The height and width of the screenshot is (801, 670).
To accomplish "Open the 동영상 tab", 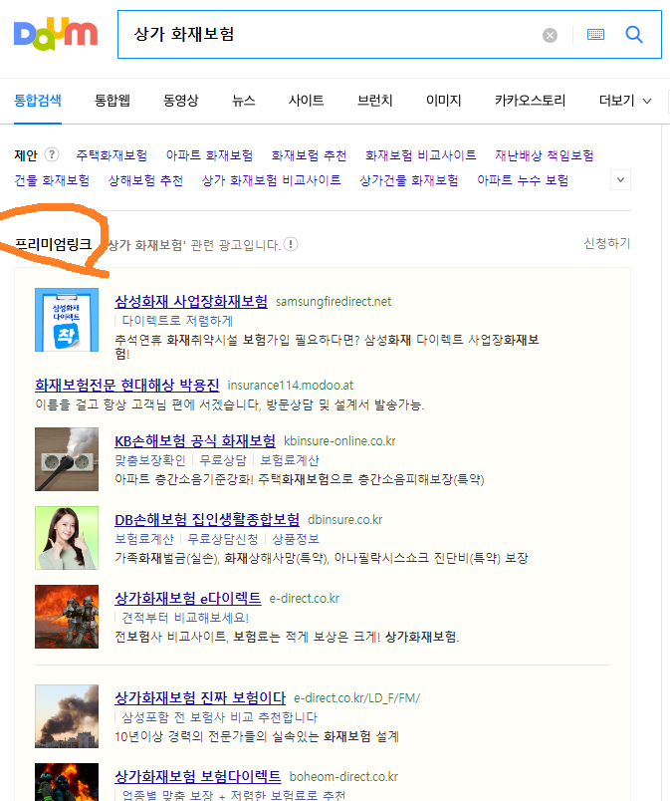I will (180, 100).
